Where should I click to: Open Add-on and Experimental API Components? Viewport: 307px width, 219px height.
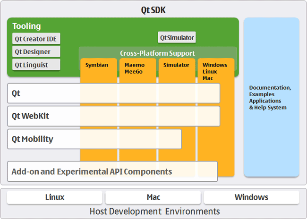coord(112,171)
